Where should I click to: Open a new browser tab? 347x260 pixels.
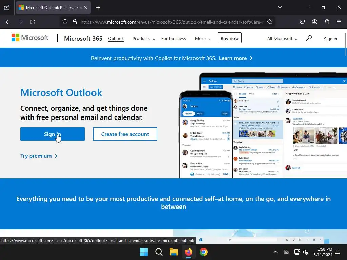point(98,8)
